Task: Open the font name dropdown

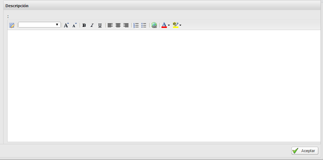Action: pyautogui.click(x=39, y=25)
